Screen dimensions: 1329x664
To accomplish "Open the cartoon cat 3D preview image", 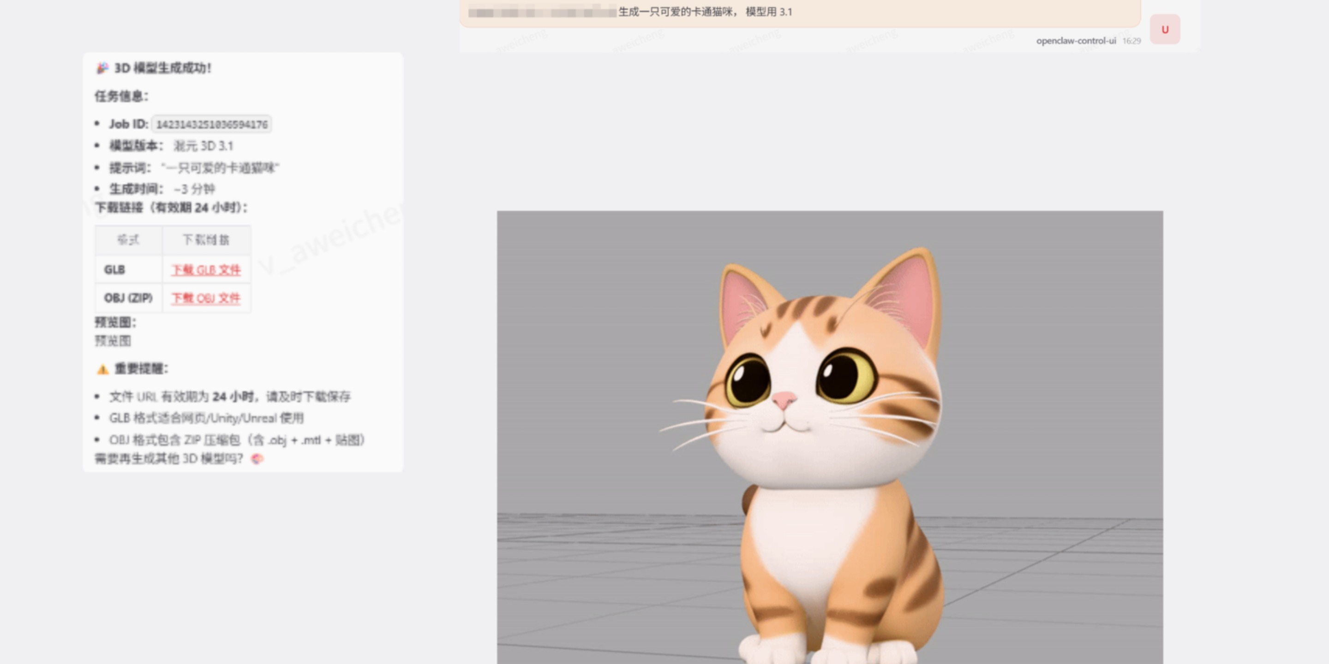I will pos(830,437).
